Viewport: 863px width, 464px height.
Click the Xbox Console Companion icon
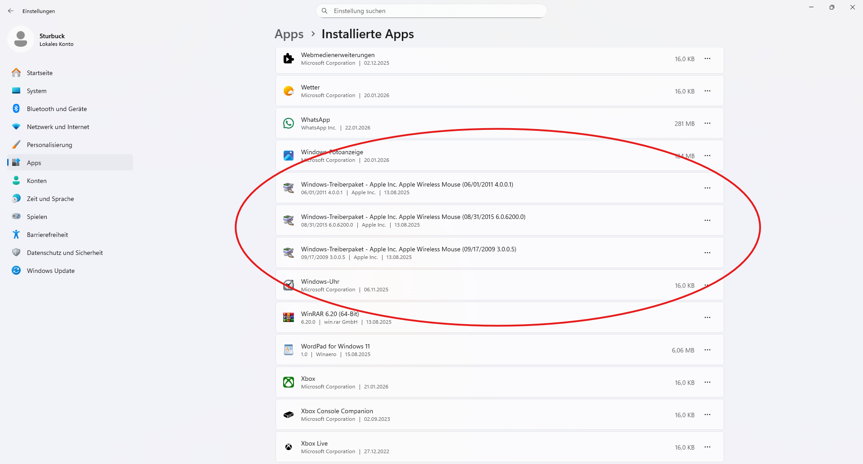coord(289,415)
